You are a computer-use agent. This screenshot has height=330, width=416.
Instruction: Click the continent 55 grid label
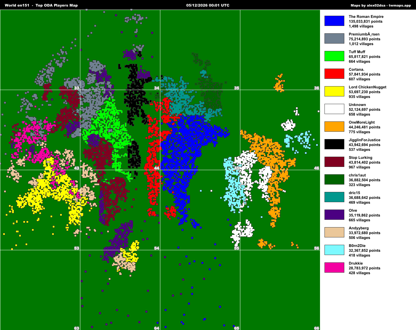(x=236, y=248)
